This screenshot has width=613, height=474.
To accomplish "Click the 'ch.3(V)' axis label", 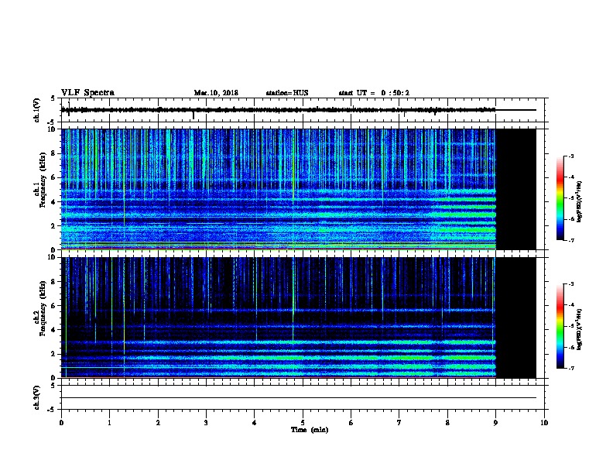I will click(36, 397).
